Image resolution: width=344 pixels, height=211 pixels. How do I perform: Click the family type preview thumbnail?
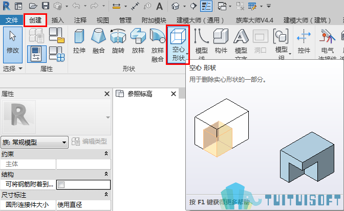point(19,117)
